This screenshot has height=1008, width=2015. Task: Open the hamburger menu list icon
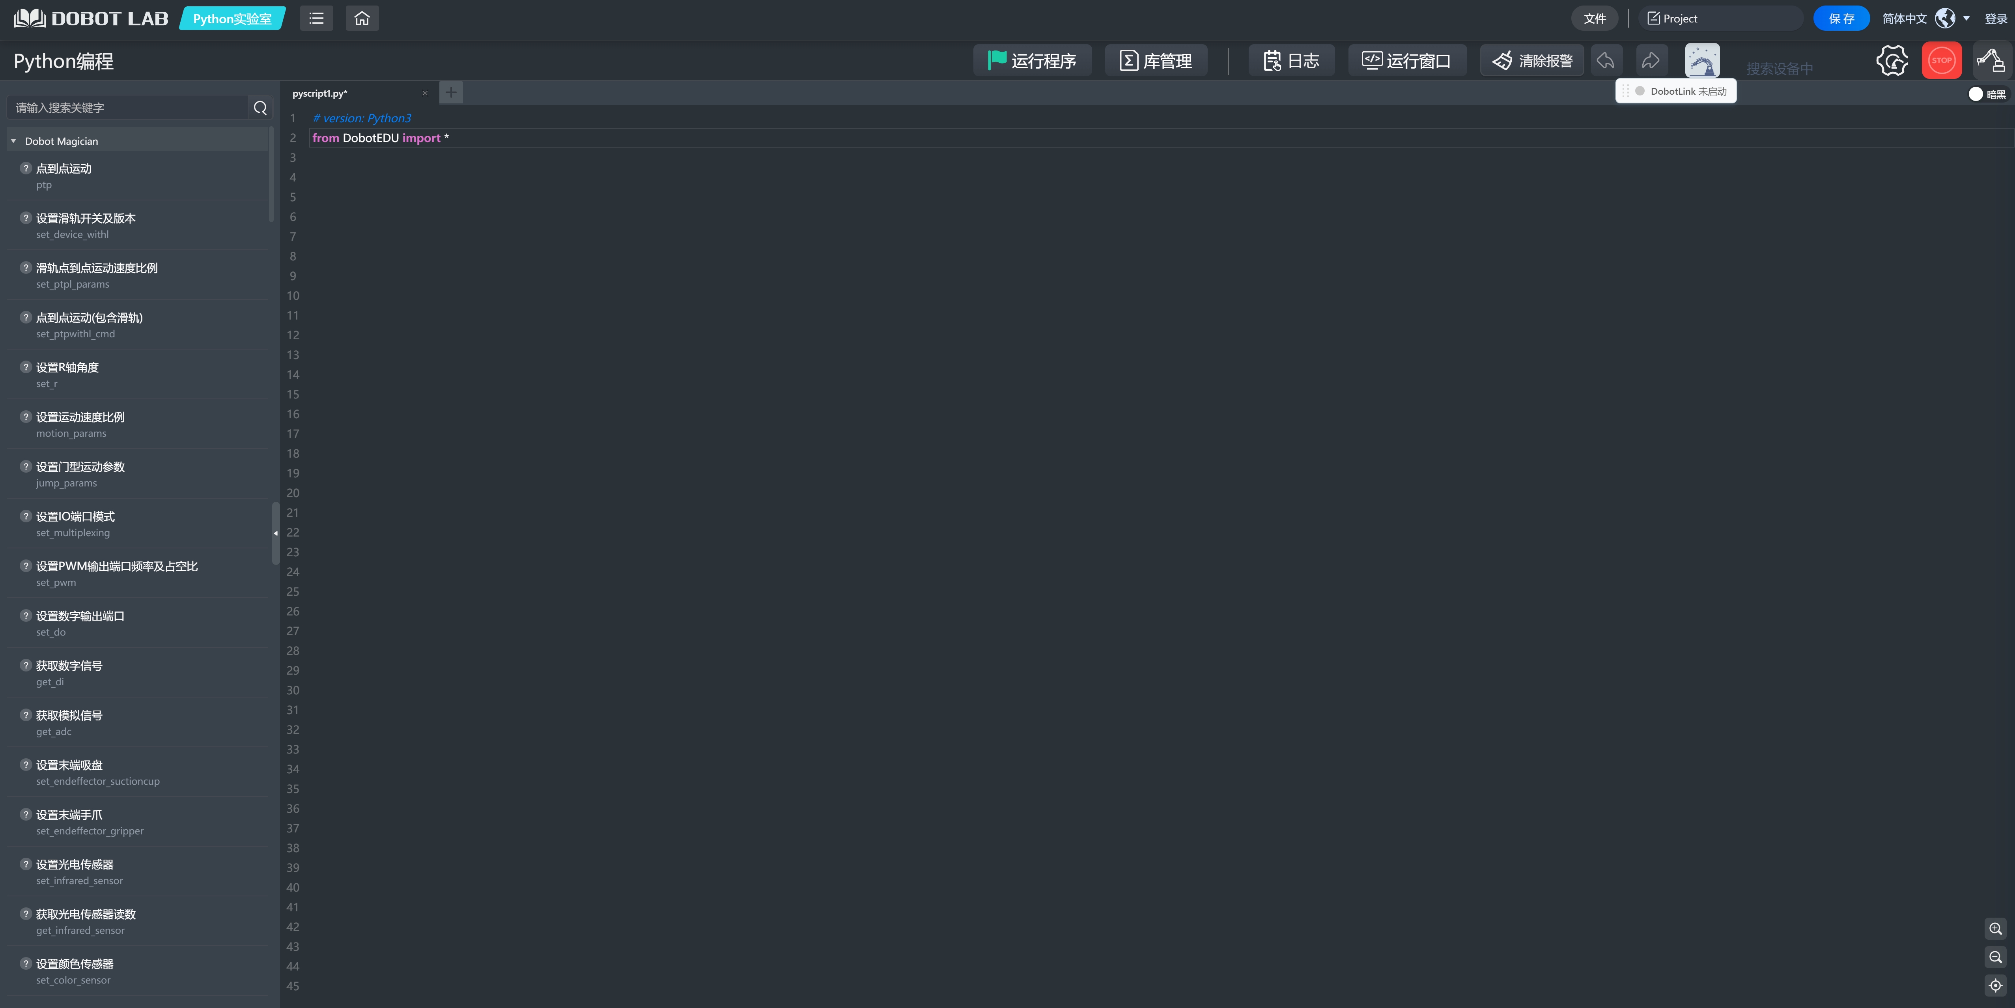(x=316, y=18)
